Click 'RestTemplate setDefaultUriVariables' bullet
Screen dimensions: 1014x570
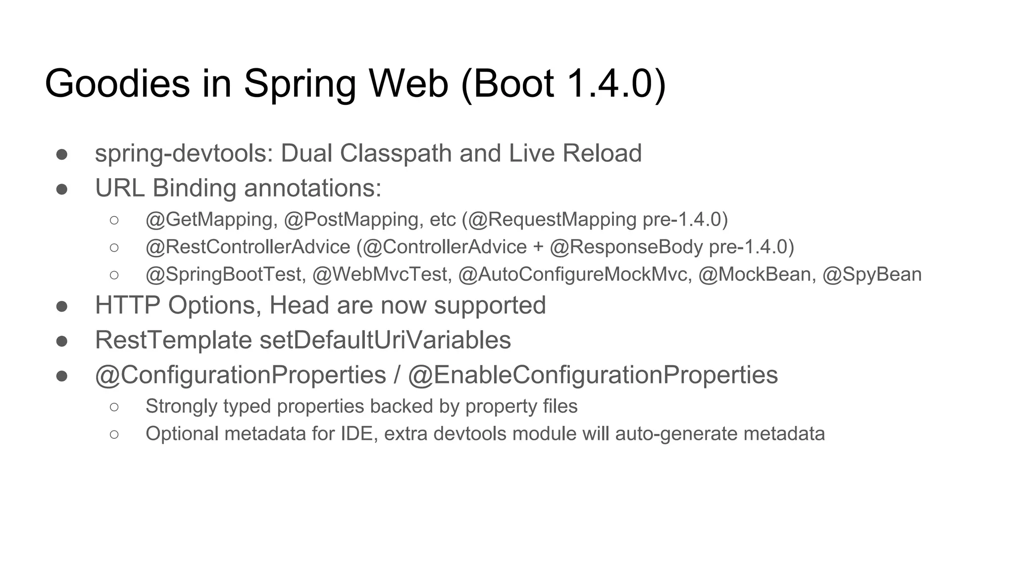303,340
